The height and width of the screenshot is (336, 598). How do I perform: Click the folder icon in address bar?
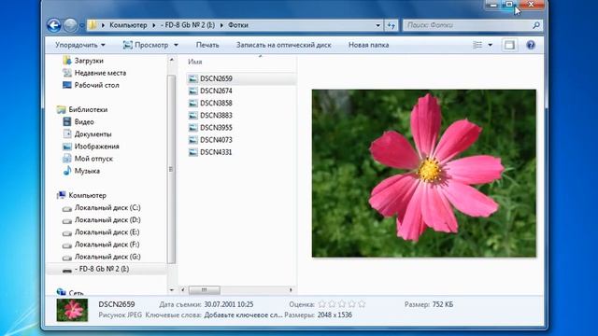(x=93, y=25)
